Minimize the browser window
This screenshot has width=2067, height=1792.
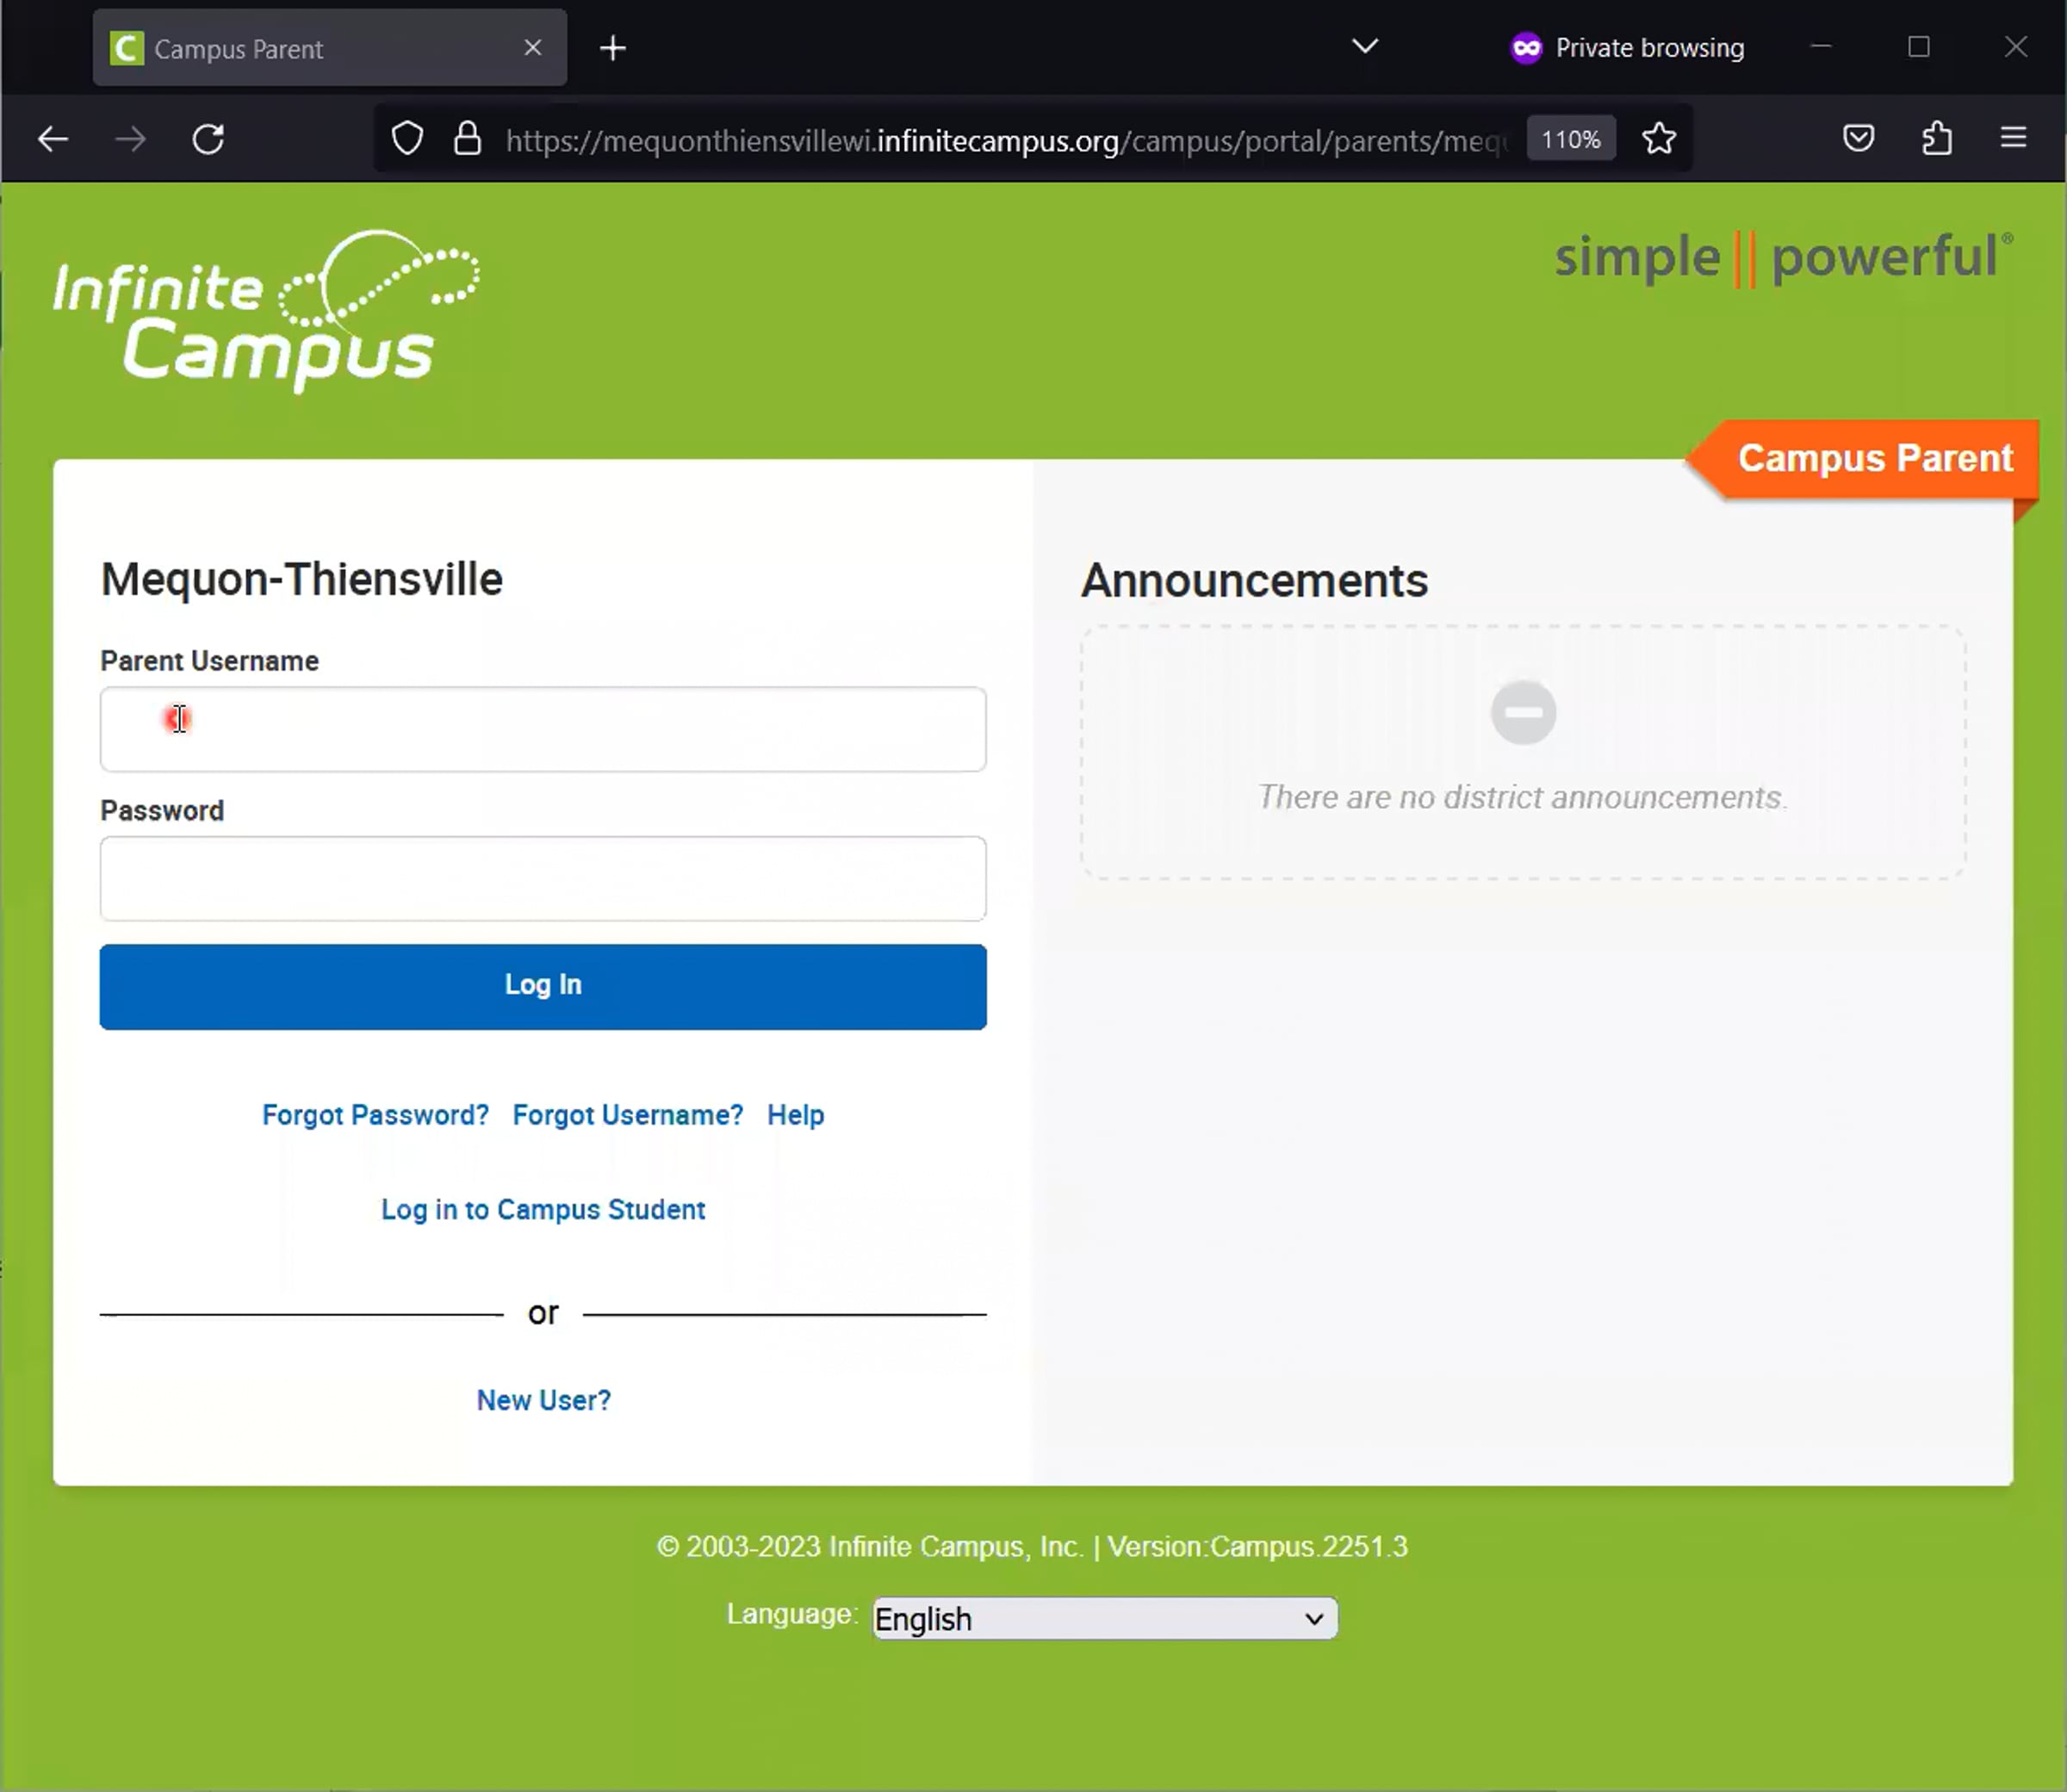(1820, 47)
